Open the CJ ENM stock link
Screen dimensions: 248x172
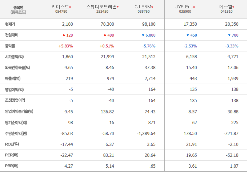[x=143, y=7]
